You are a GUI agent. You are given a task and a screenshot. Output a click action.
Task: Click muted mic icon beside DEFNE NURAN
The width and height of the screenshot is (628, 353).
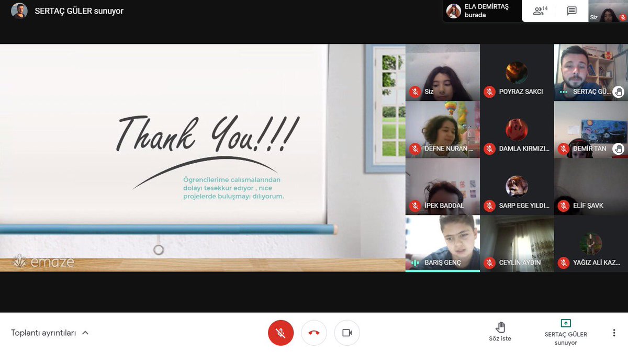tap(415, 149)
